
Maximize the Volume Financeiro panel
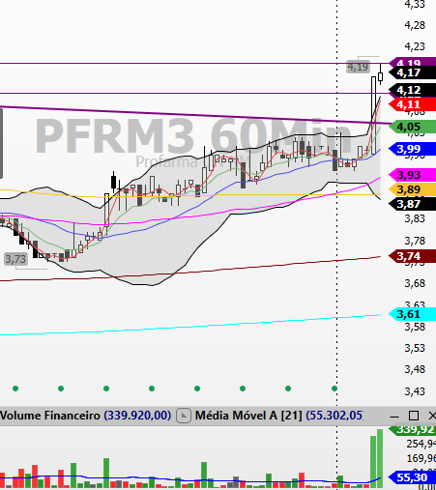coord(414,416)
